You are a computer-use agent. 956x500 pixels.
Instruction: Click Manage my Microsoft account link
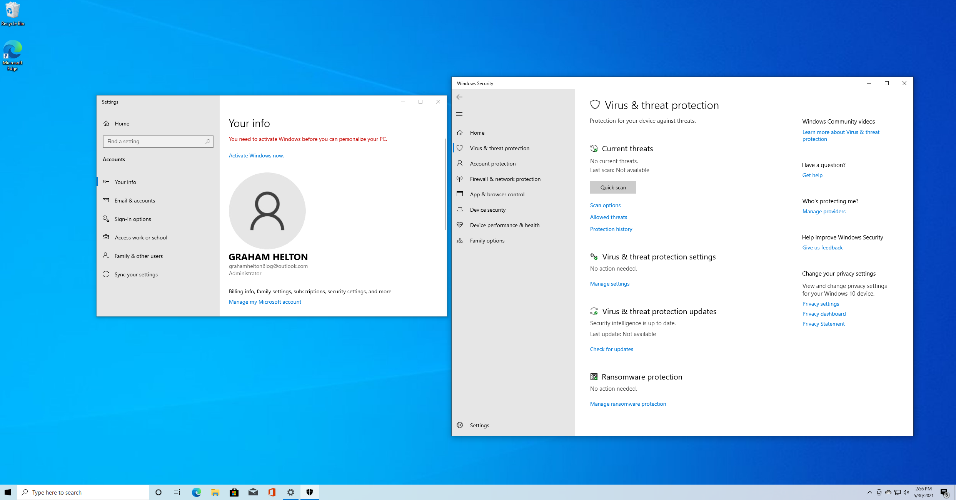point(265,302)
